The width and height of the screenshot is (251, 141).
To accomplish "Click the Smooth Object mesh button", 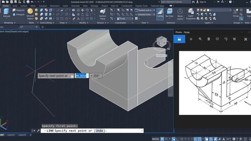I will tap(30, 14).
